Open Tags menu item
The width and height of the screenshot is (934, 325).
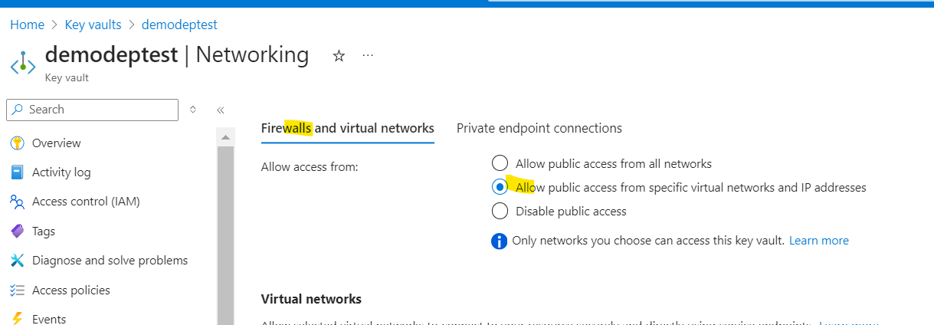pyautogui.click(x=44, y=231)
